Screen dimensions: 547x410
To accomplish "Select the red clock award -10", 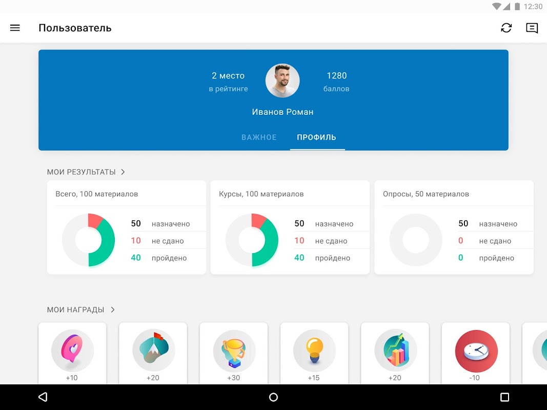I will (476, 353).
